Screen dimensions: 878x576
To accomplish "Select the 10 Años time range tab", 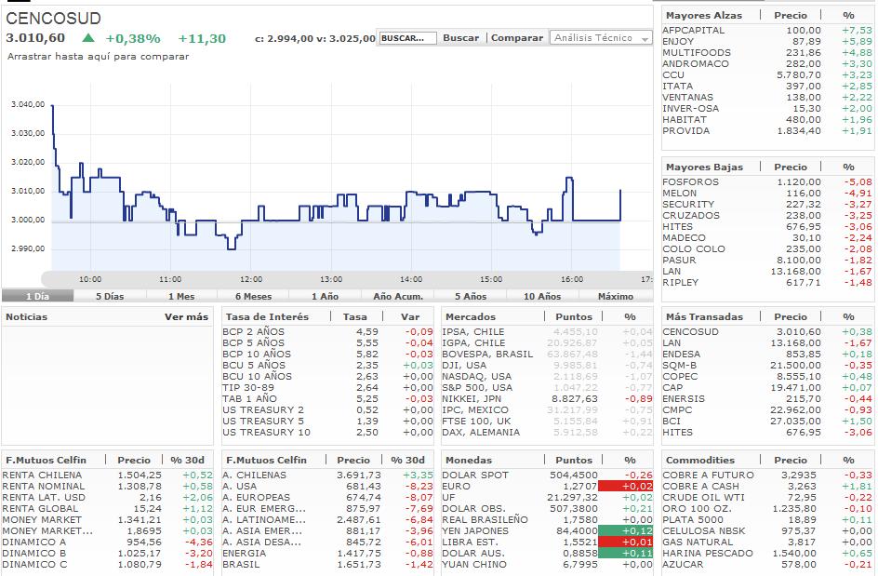I will (x=542, y=296).
